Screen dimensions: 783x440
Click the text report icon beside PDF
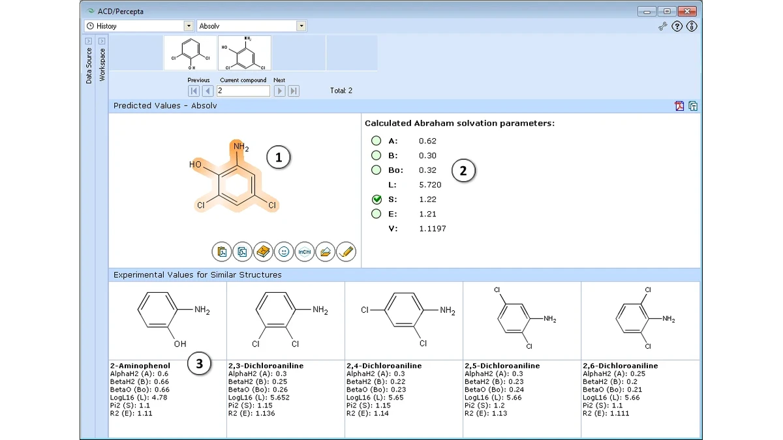693,106
